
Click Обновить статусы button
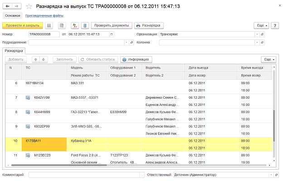tap(97, 59)
